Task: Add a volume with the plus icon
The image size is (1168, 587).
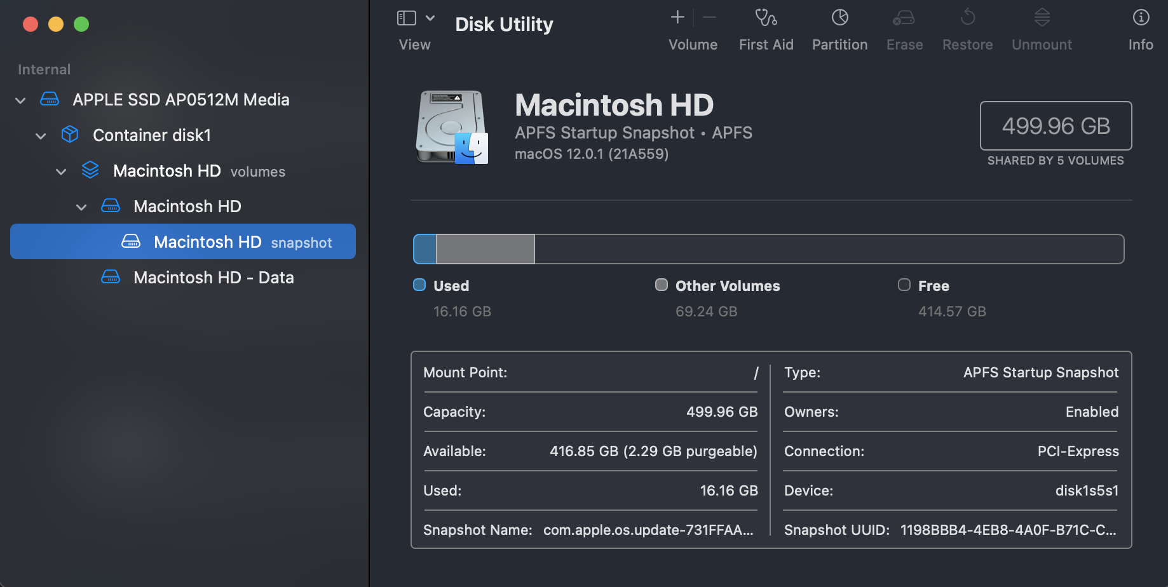Action: click(x=677, y=17)
